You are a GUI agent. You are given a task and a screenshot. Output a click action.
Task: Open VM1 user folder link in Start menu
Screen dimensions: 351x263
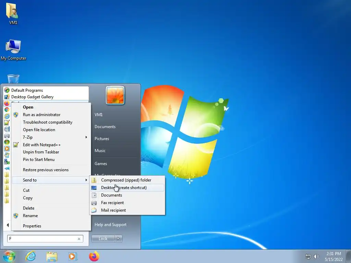(x=98, y=115)
